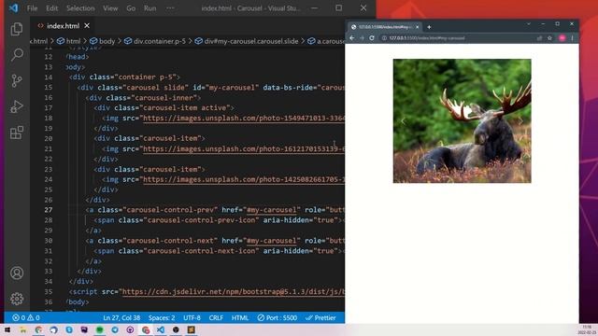Open File Explorer from the taskbar
The image size is (598, 336).
click(22, 329)
